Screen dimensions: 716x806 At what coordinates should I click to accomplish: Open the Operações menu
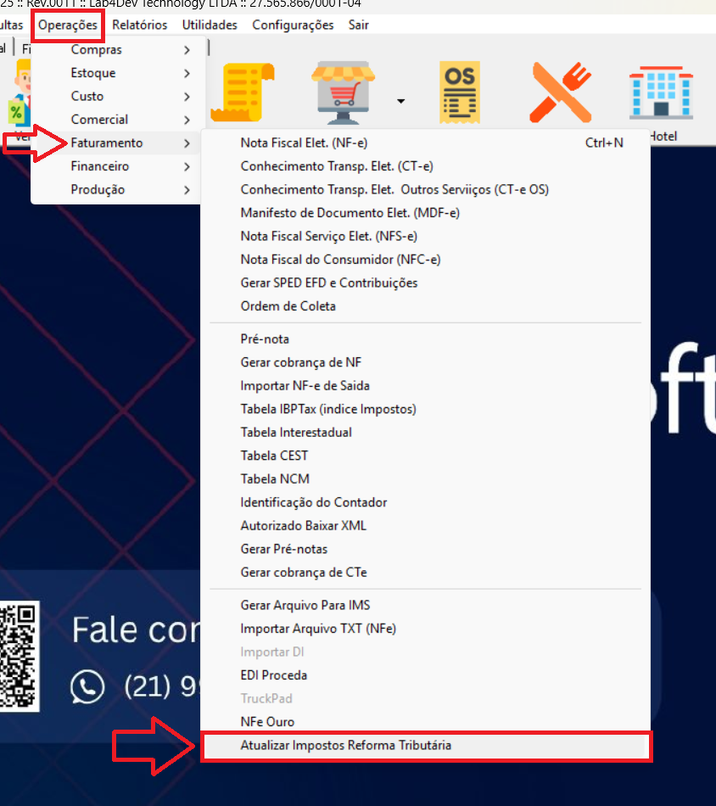(68, 25)
